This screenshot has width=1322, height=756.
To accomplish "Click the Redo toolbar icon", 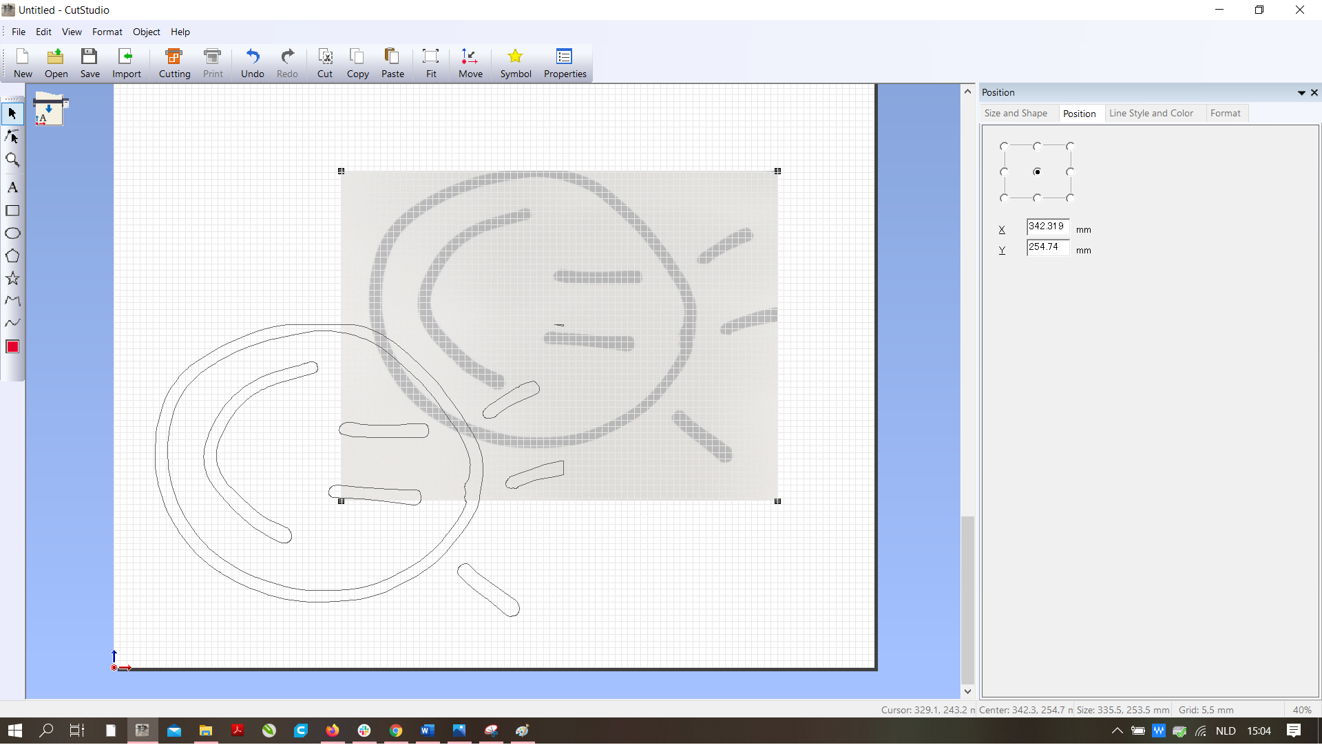I will click(x=287, y=63).
